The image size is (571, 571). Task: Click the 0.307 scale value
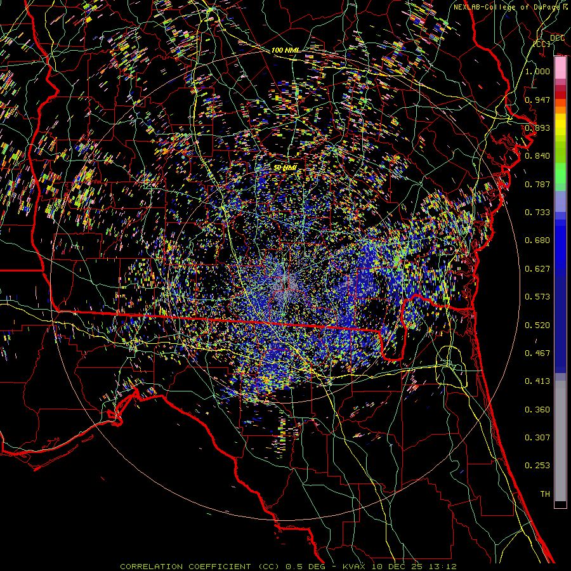(537, 437)
